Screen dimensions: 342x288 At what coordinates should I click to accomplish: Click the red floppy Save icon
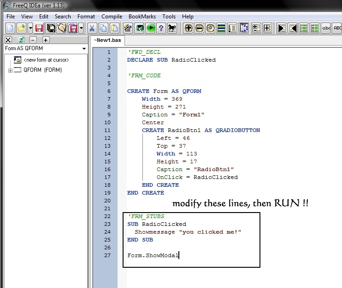(39, 29)
